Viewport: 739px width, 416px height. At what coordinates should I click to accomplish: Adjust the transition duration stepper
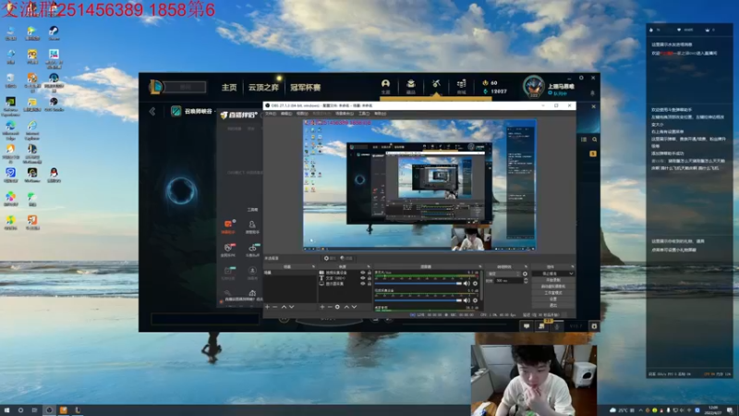pyautogui.click(x=526, y=281)
